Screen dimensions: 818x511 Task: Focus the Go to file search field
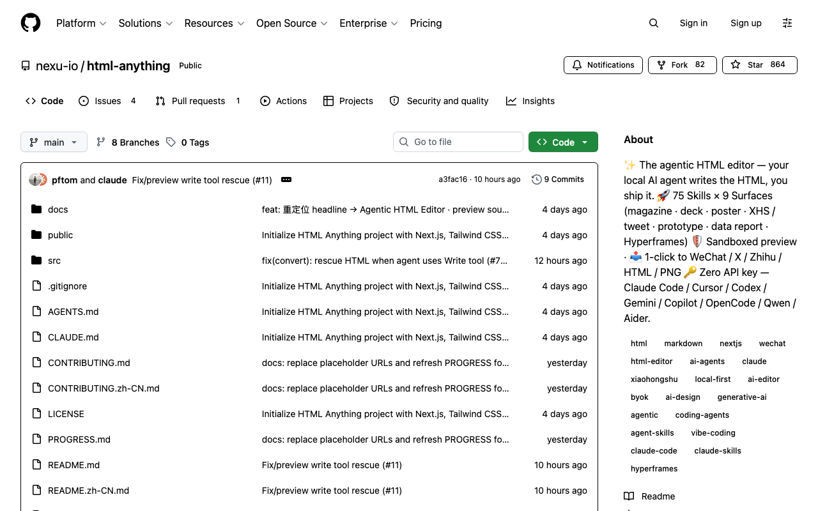pyautogui.click(x=458, y=142)
